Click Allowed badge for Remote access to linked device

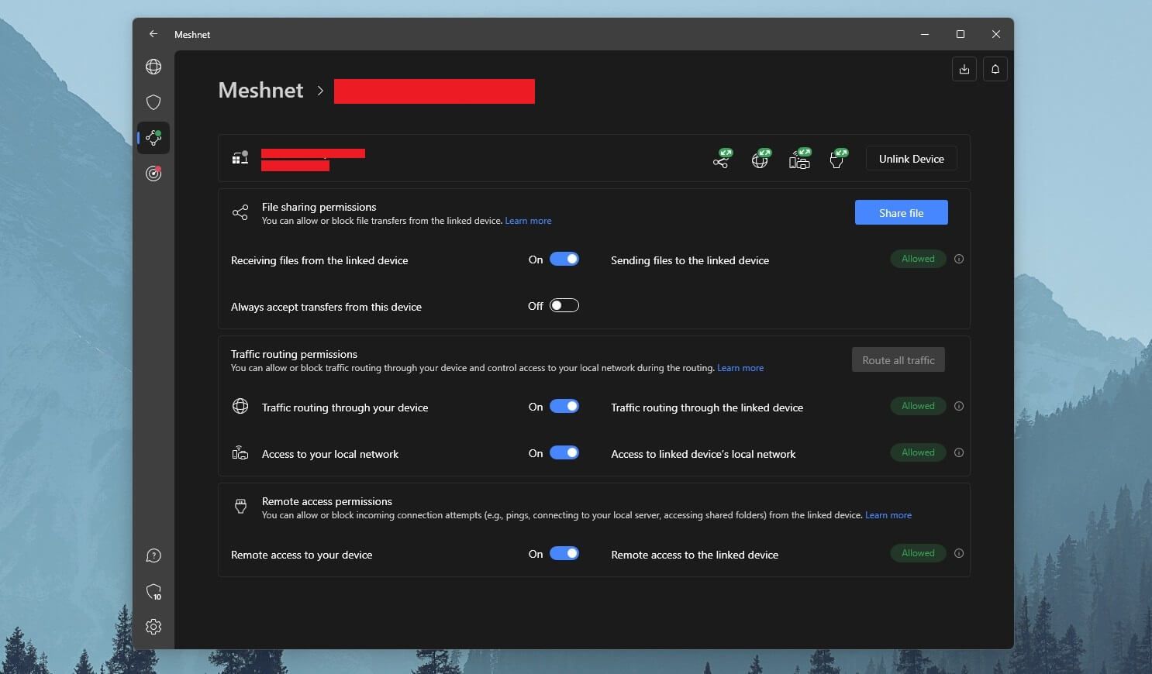pyautogui.click(x=918, y=553)
